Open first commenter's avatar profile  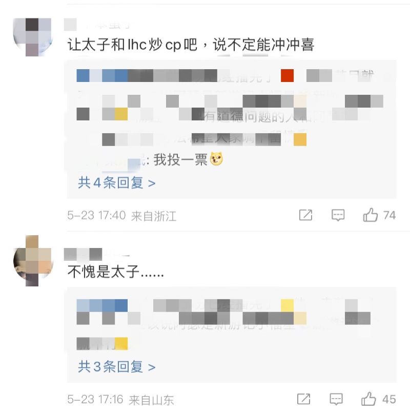coord(32,37)
